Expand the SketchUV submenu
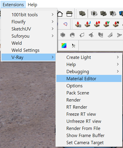Screen dimensions: 123x148 29,29
